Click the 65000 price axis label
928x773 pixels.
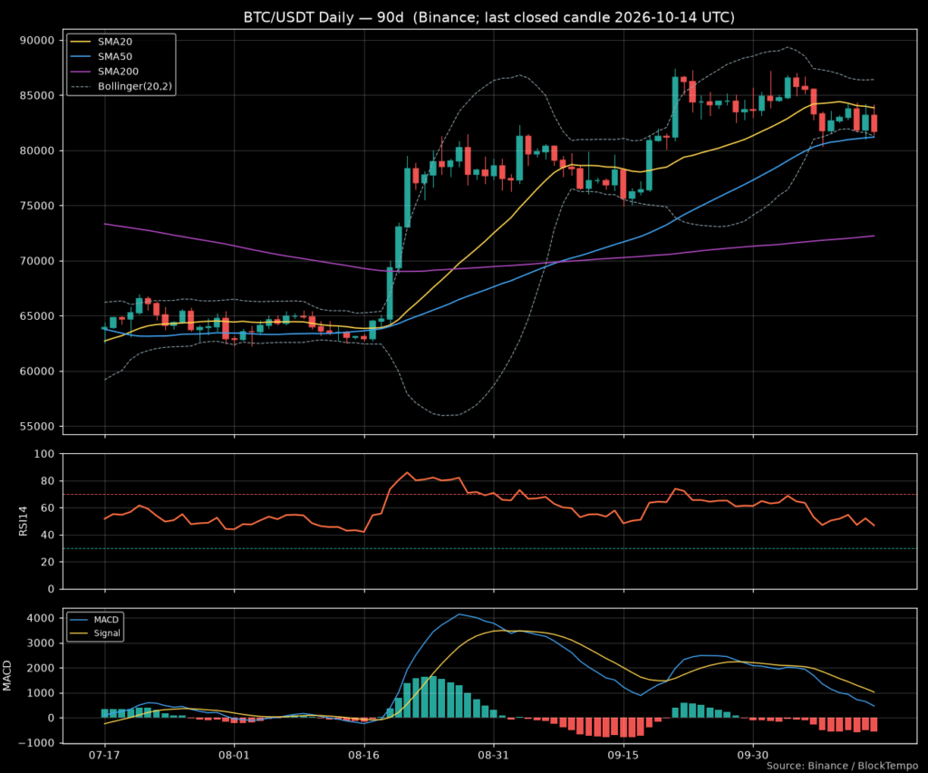[37, 316]
